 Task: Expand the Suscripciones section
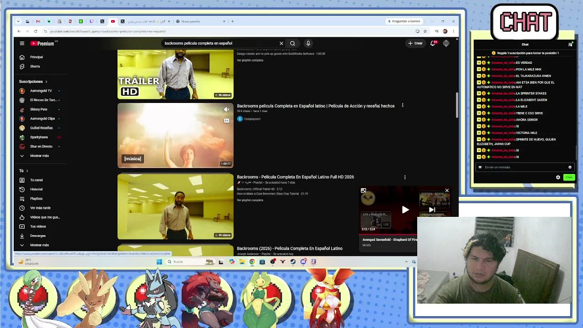(x=33, y=82)
